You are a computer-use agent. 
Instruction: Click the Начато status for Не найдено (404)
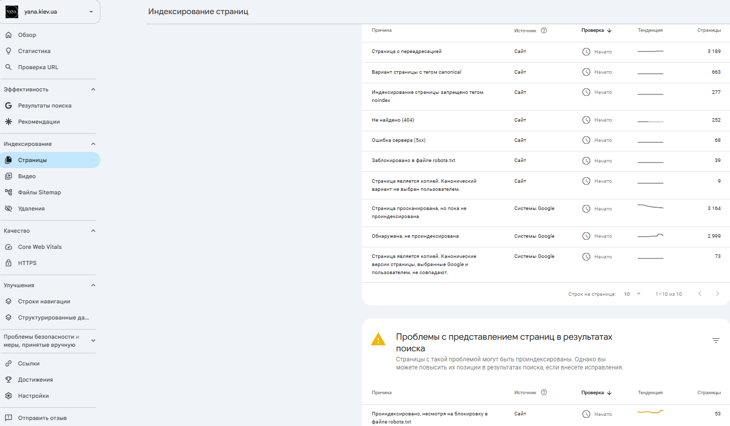[603, 120]
